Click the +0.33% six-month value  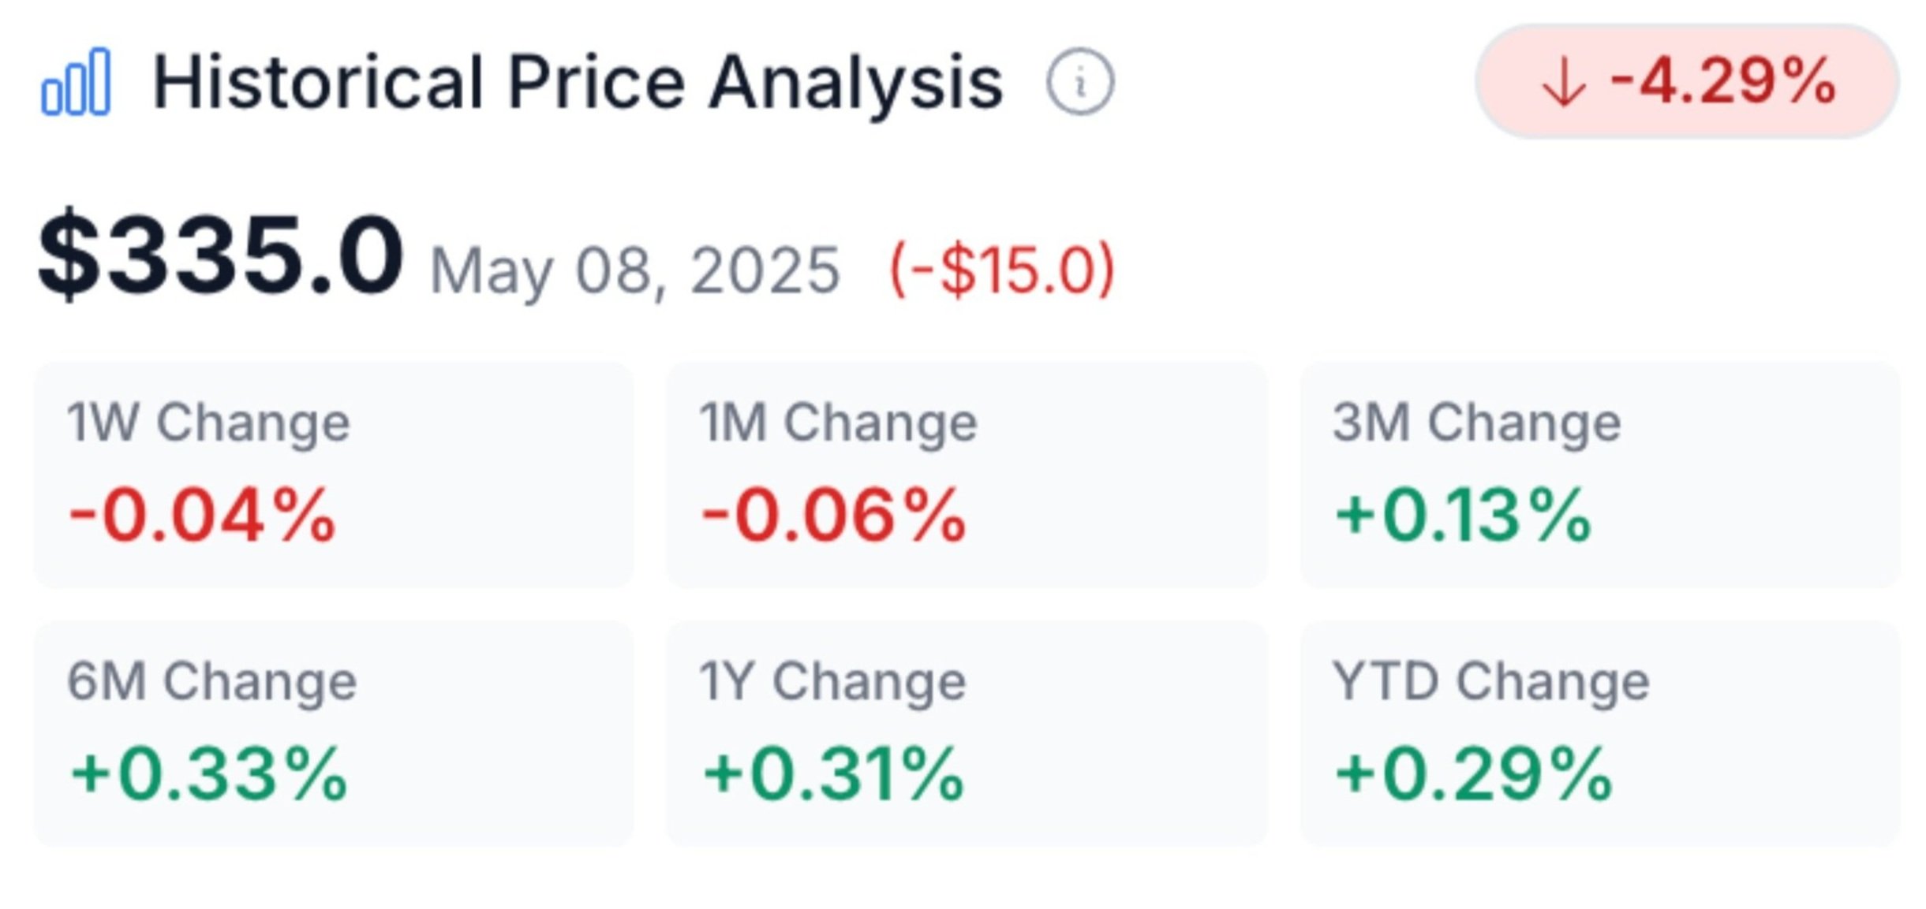[209, 774]
